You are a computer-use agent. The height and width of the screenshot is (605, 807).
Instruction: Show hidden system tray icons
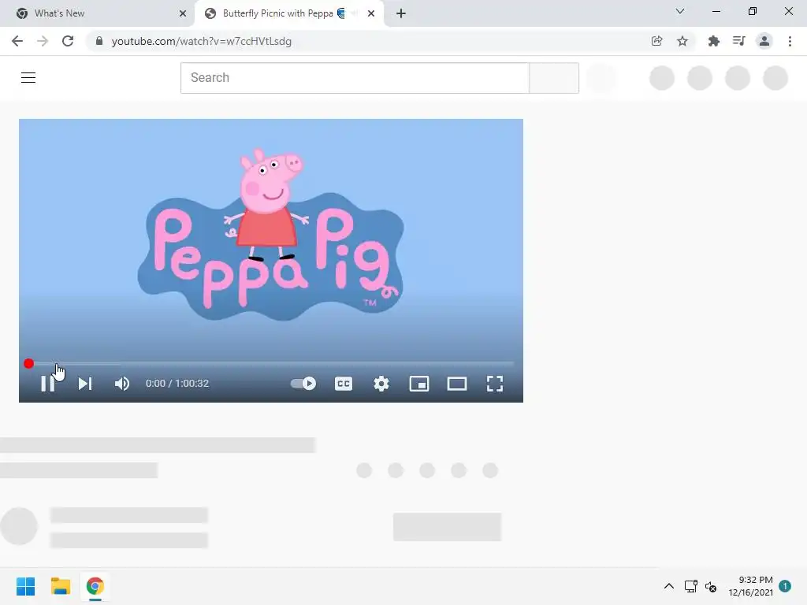click(x=668, y=586)
